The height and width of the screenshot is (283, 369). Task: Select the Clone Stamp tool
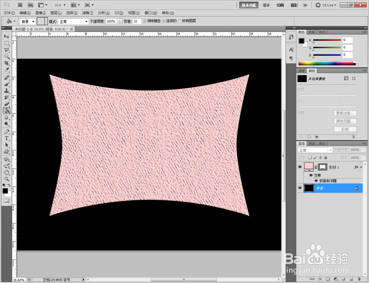[7, 91]
